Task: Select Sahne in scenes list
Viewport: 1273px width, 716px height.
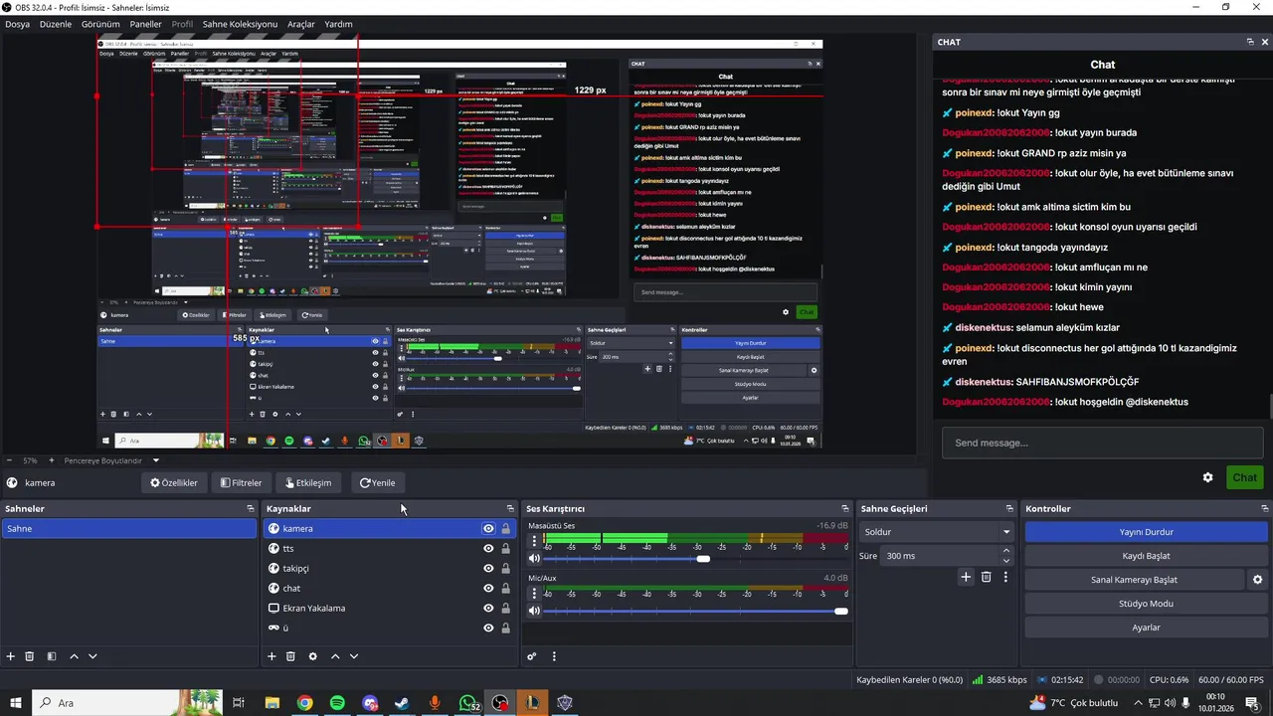Action: [128, 529]
